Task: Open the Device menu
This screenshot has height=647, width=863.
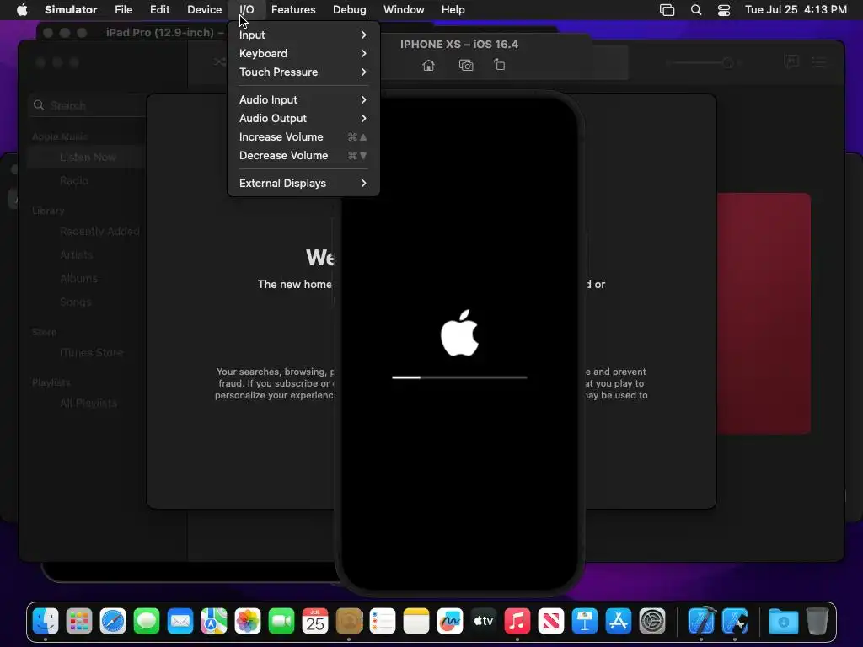Action: point(204,9)
